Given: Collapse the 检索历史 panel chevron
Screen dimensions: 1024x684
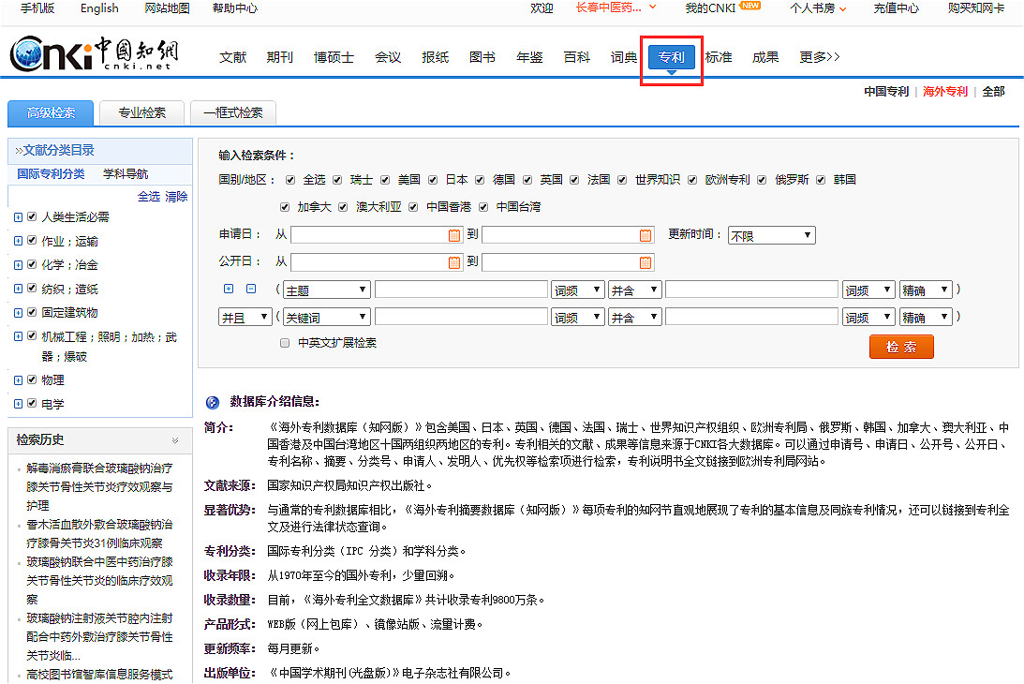Looking at the screenshot, I should point(175,440).
